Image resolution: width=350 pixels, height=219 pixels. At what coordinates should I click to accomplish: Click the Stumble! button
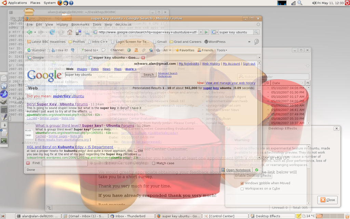point(36,50)
